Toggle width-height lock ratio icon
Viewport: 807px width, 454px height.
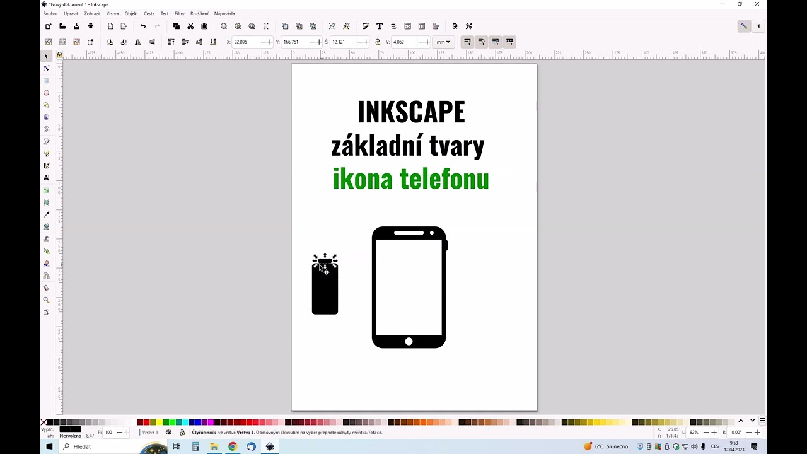tap(378, 42)
